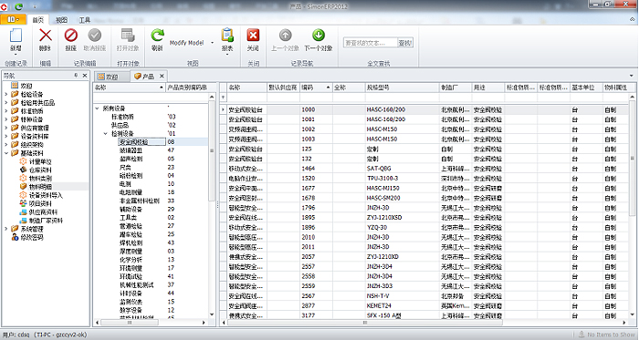Sort grid by the 编码 column header
Screen dimensions: 639x340
click(316, 88)
